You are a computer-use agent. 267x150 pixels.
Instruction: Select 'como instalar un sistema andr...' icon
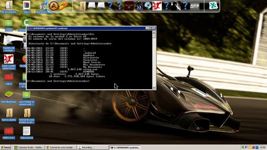pyautogui.click(x=27, y=98)
